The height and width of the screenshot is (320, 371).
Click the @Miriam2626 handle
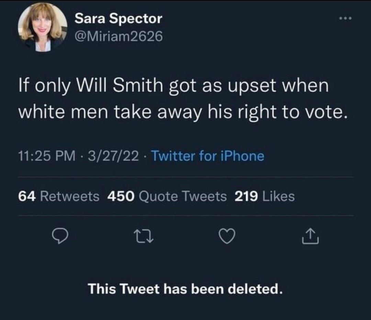tap(118, 36)
